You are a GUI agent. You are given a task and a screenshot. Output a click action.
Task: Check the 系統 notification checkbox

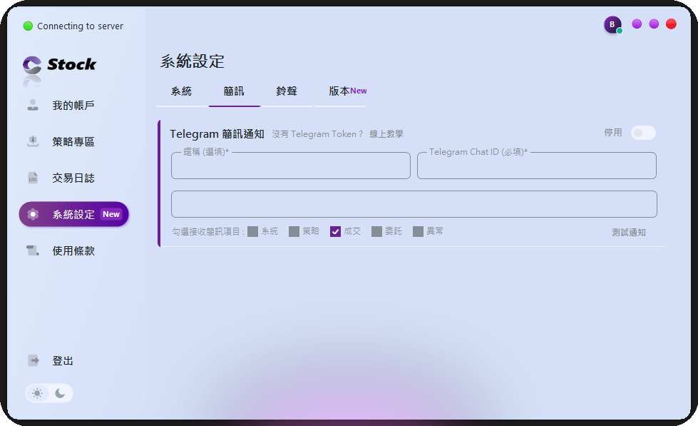click(253, 231)
